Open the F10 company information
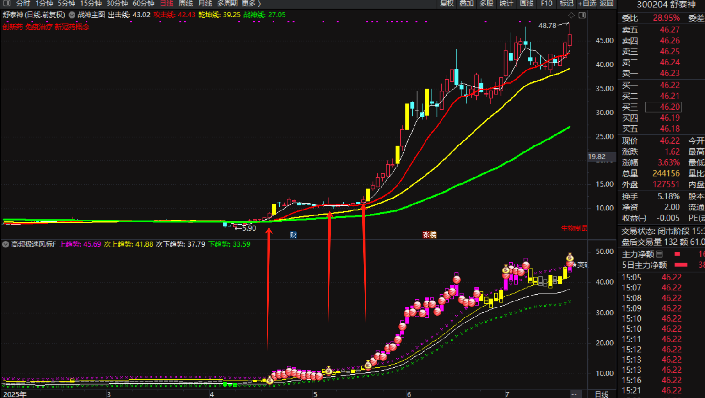 (546, 3)
